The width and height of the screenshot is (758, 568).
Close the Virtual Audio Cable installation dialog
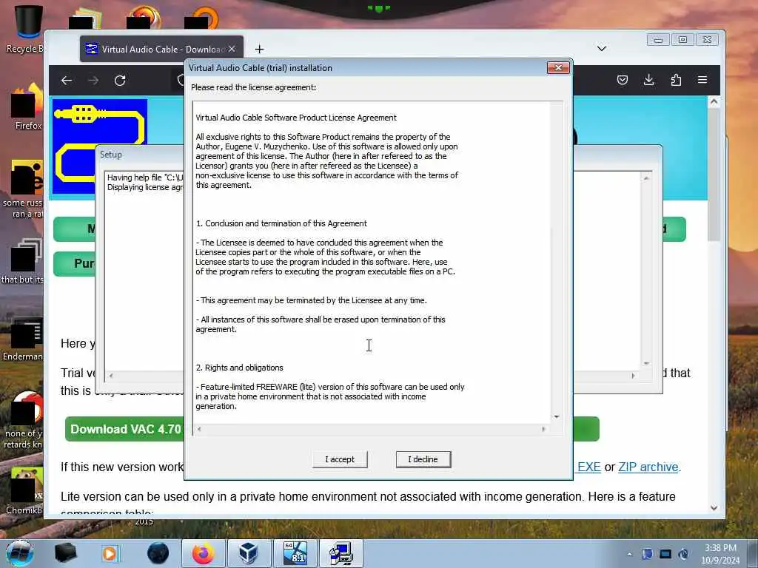(x=558, y=67)
